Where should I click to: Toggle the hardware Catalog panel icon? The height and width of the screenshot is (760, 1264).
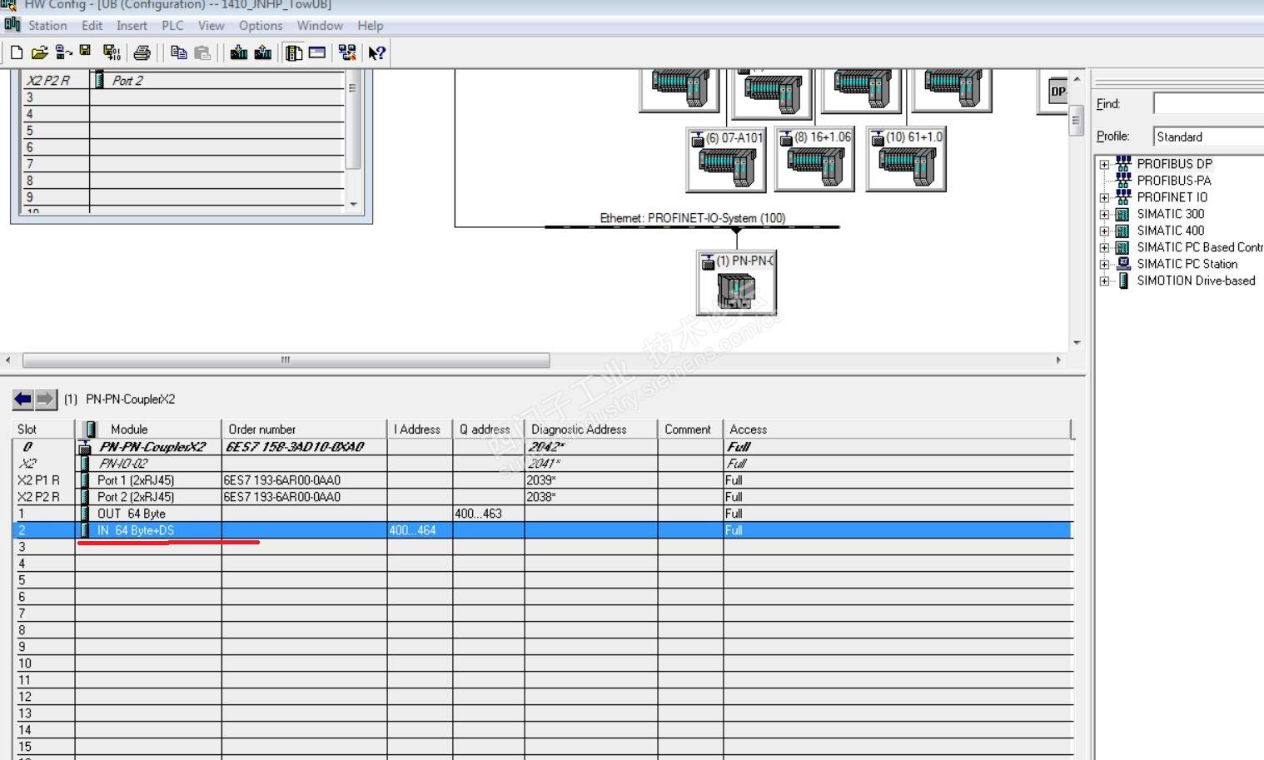294,53
